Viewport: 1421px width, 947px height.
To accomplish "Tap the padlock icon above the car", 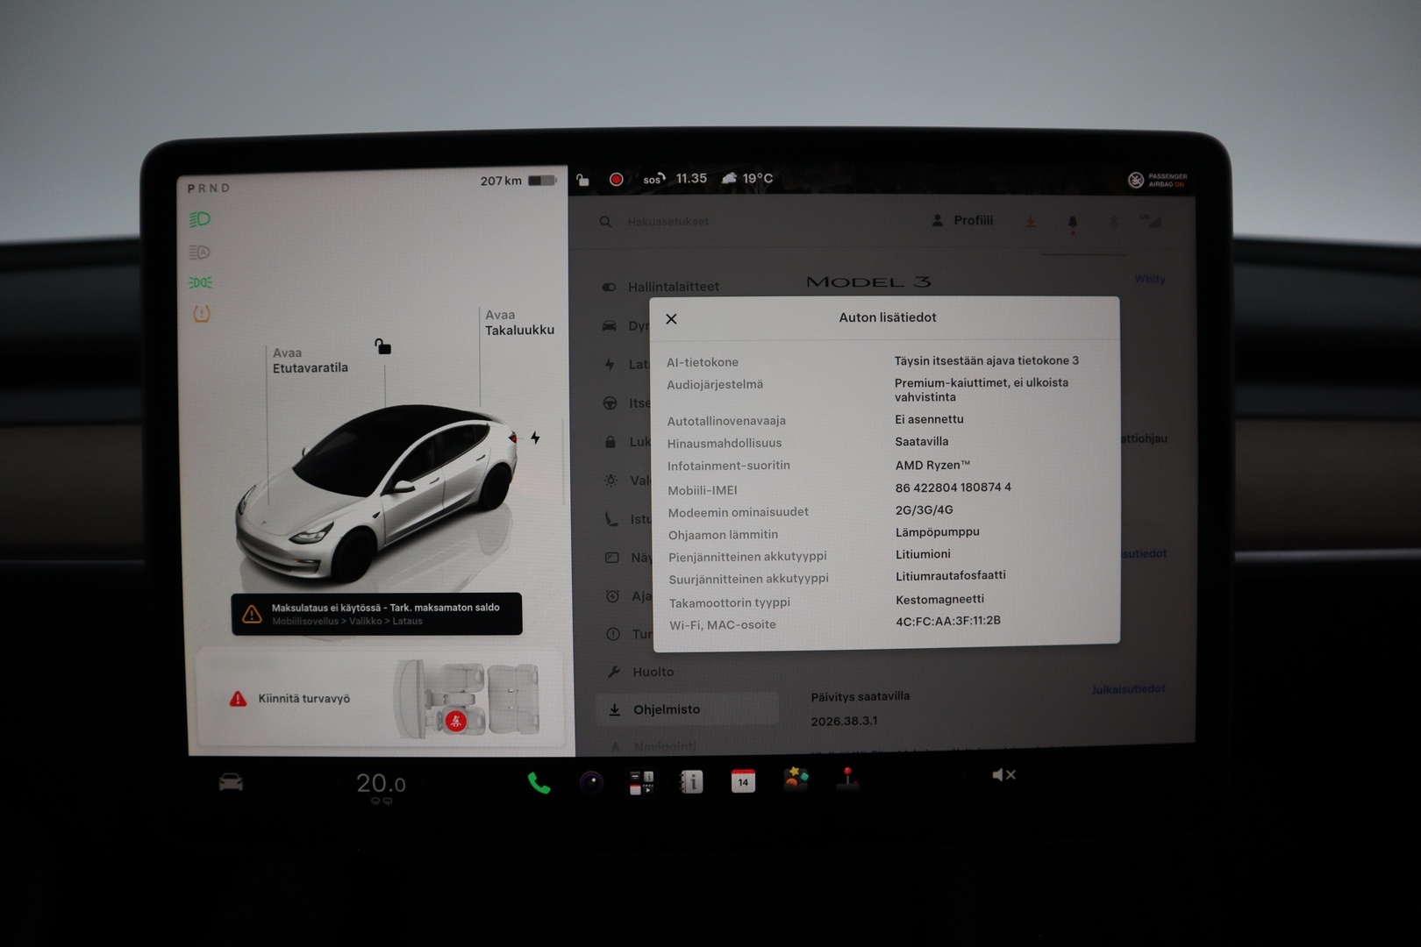I will [x=383, y=346].
